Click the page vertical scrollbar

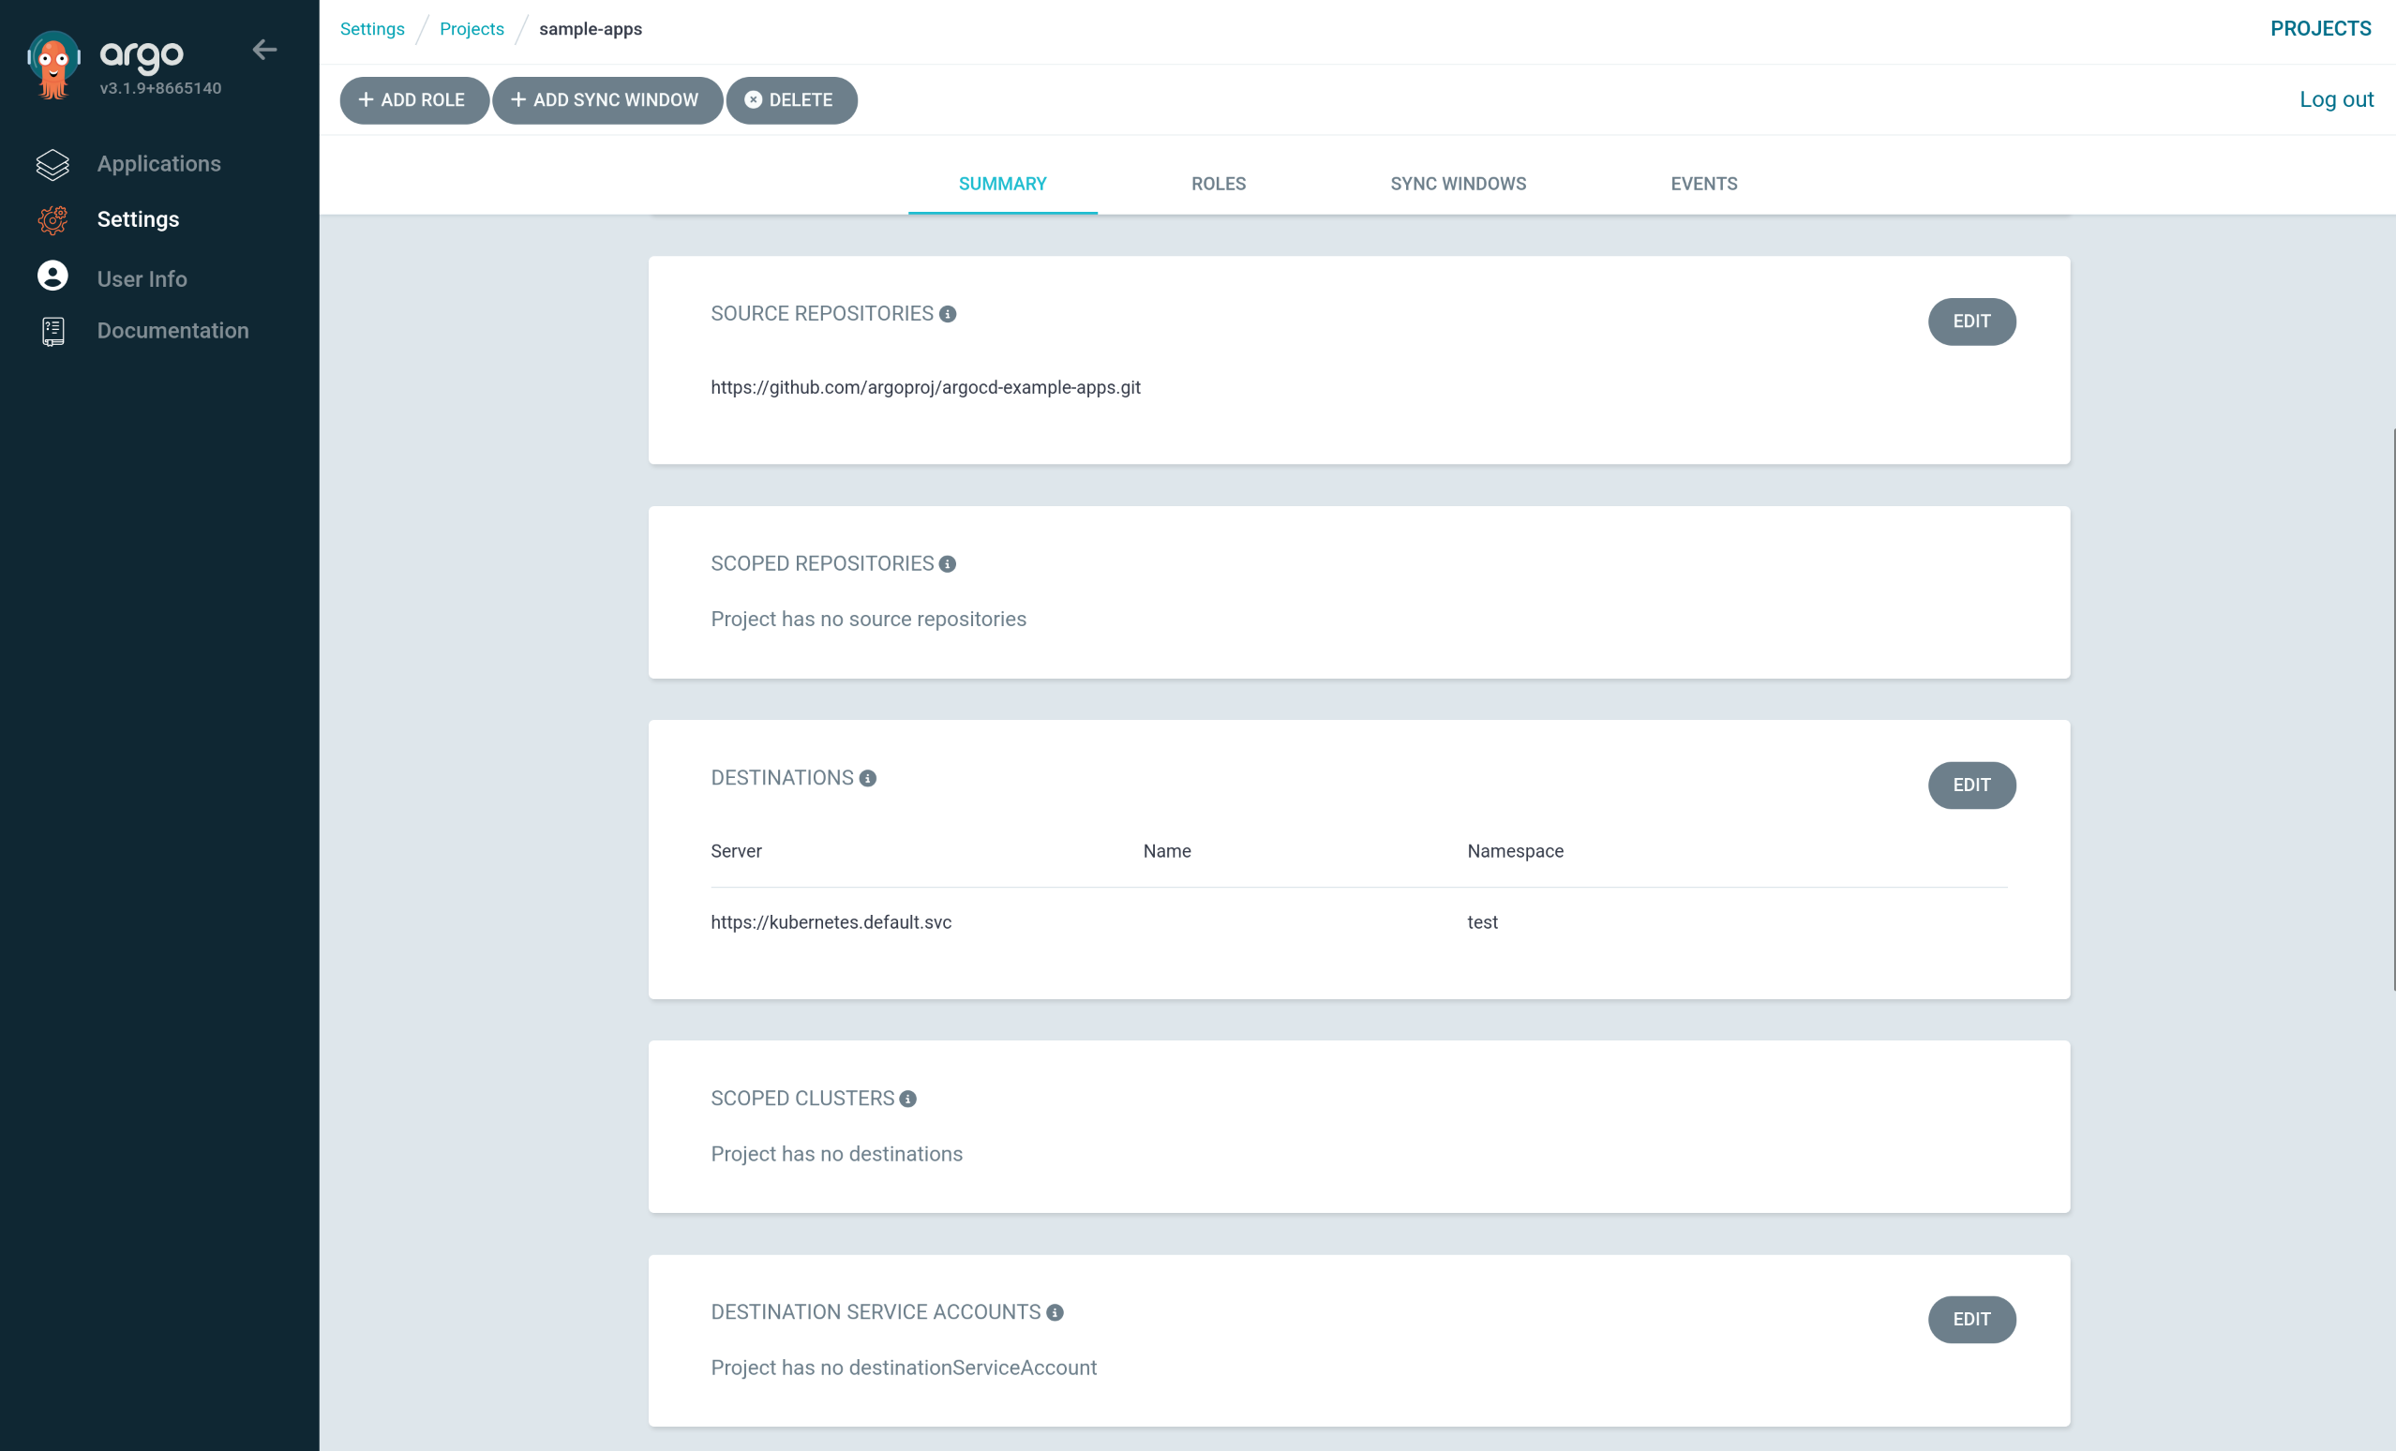[x=2392, y=708]
